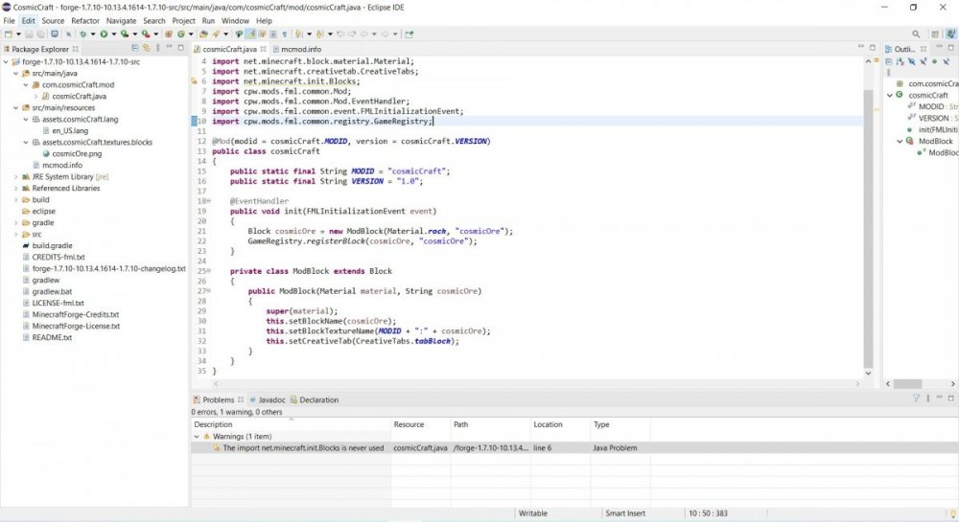This screenshot has width=959, height=522.
Task: Select build.gradle file
Action: point(47,245)
